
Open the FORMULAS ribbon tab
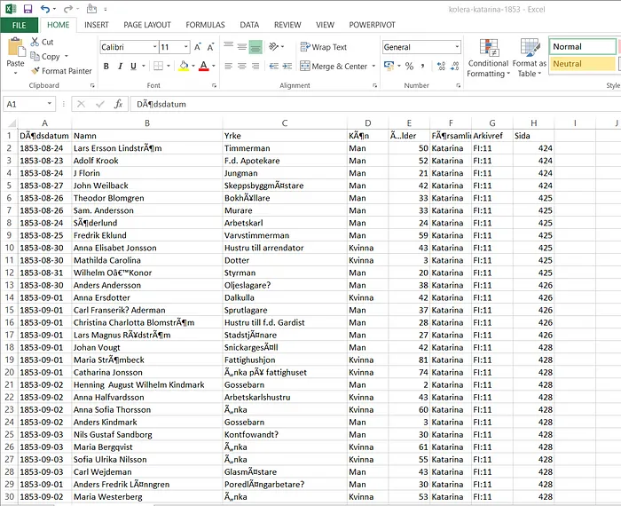click(x=205, y=25)
